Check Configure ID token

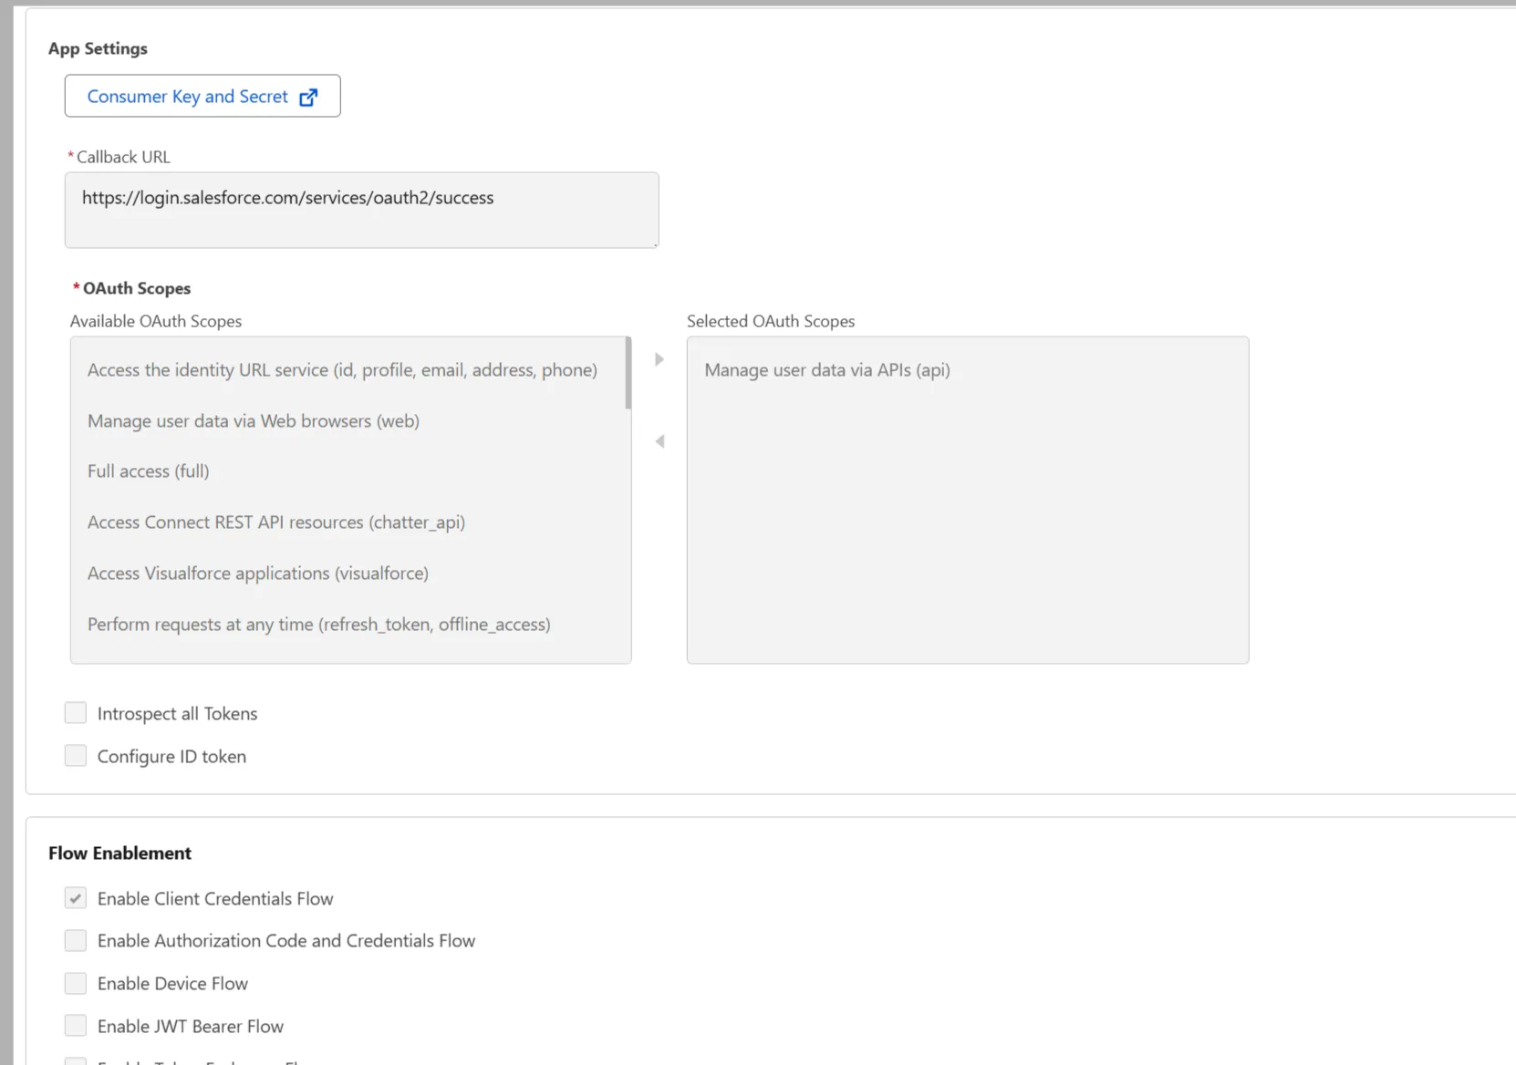76,756
